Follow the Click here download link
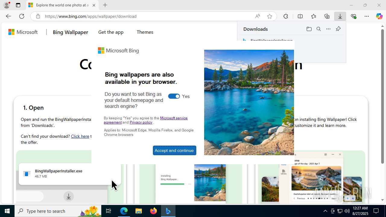Screen dimensions: 386x217 tap(80, 136)
